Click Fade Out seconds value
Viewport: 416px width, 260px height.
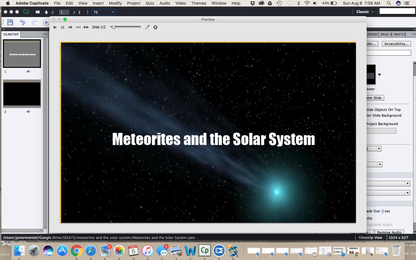383,211
